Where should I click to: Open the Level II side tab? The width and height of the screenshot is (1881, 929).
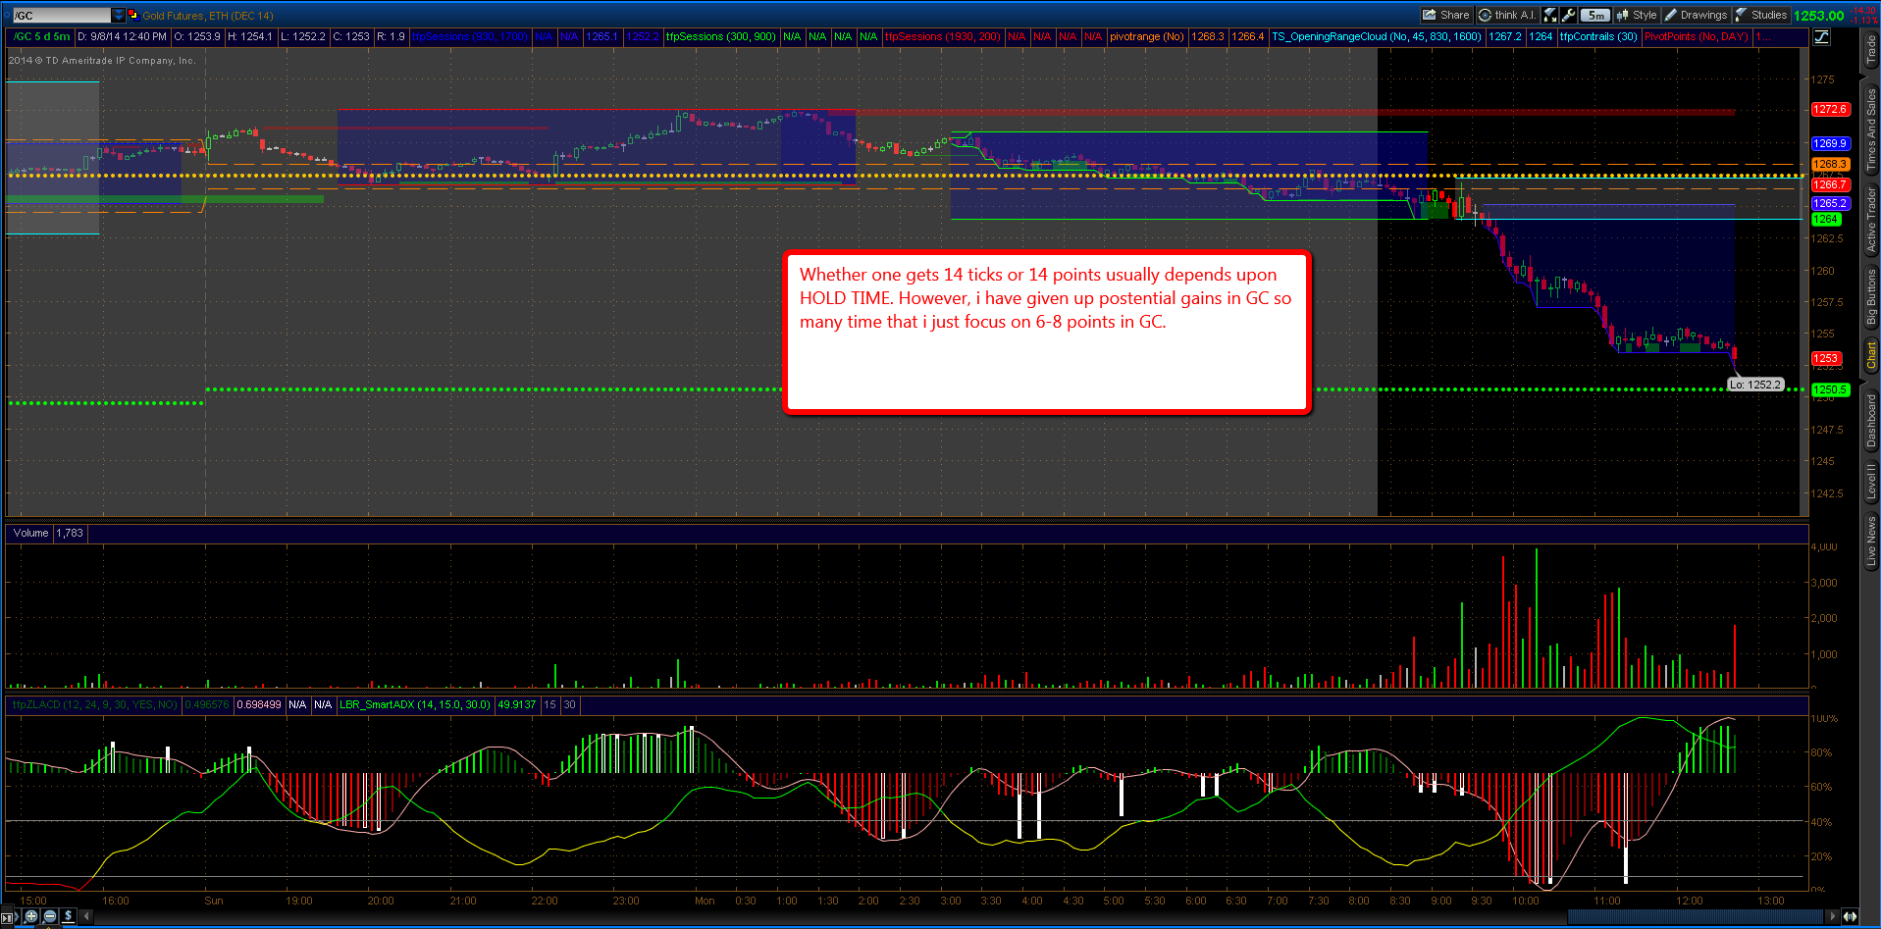pos(1871,483)
